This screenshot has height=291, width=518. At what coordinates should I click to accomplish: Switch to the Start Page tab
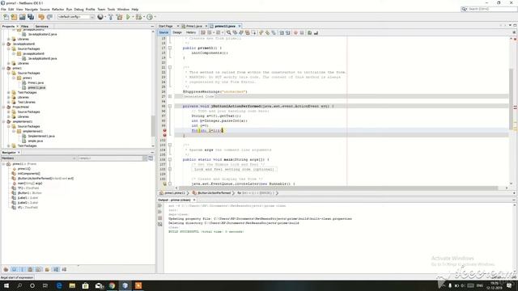pyautogui.click(x=166, y=26)
